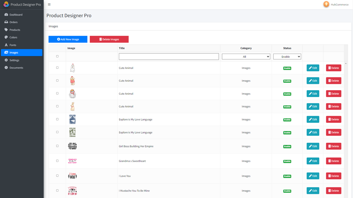Select the Colors palette icon
The width and height of the screenshot is (353, 198).
click(6, 37)
